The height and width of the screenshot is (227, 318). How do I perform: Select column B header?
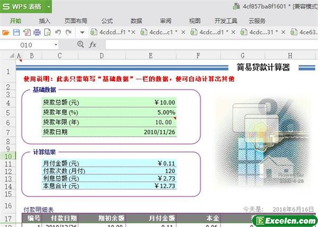pyautogui.click(x=32, y=55)
